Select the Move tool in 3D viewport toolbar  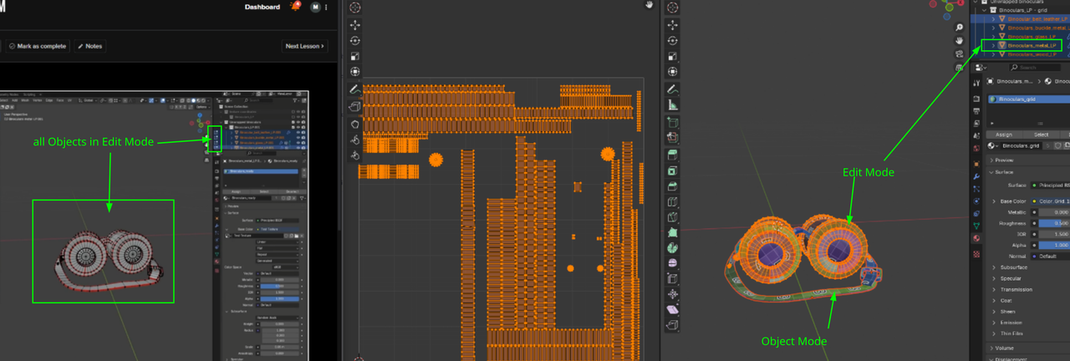coord(673,25)
